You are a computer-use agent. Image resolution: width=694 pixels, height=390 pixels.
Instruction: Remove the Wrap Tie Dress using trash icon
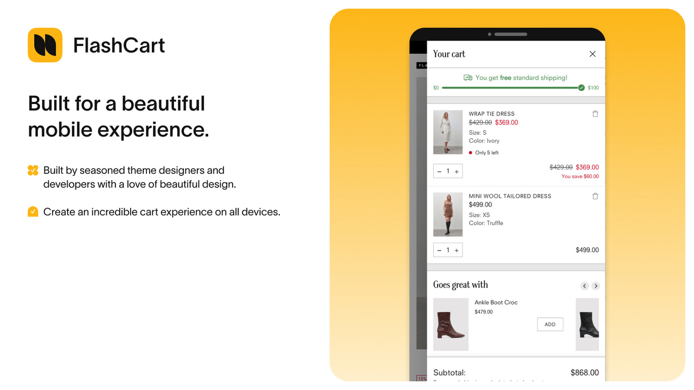[595, 114]
